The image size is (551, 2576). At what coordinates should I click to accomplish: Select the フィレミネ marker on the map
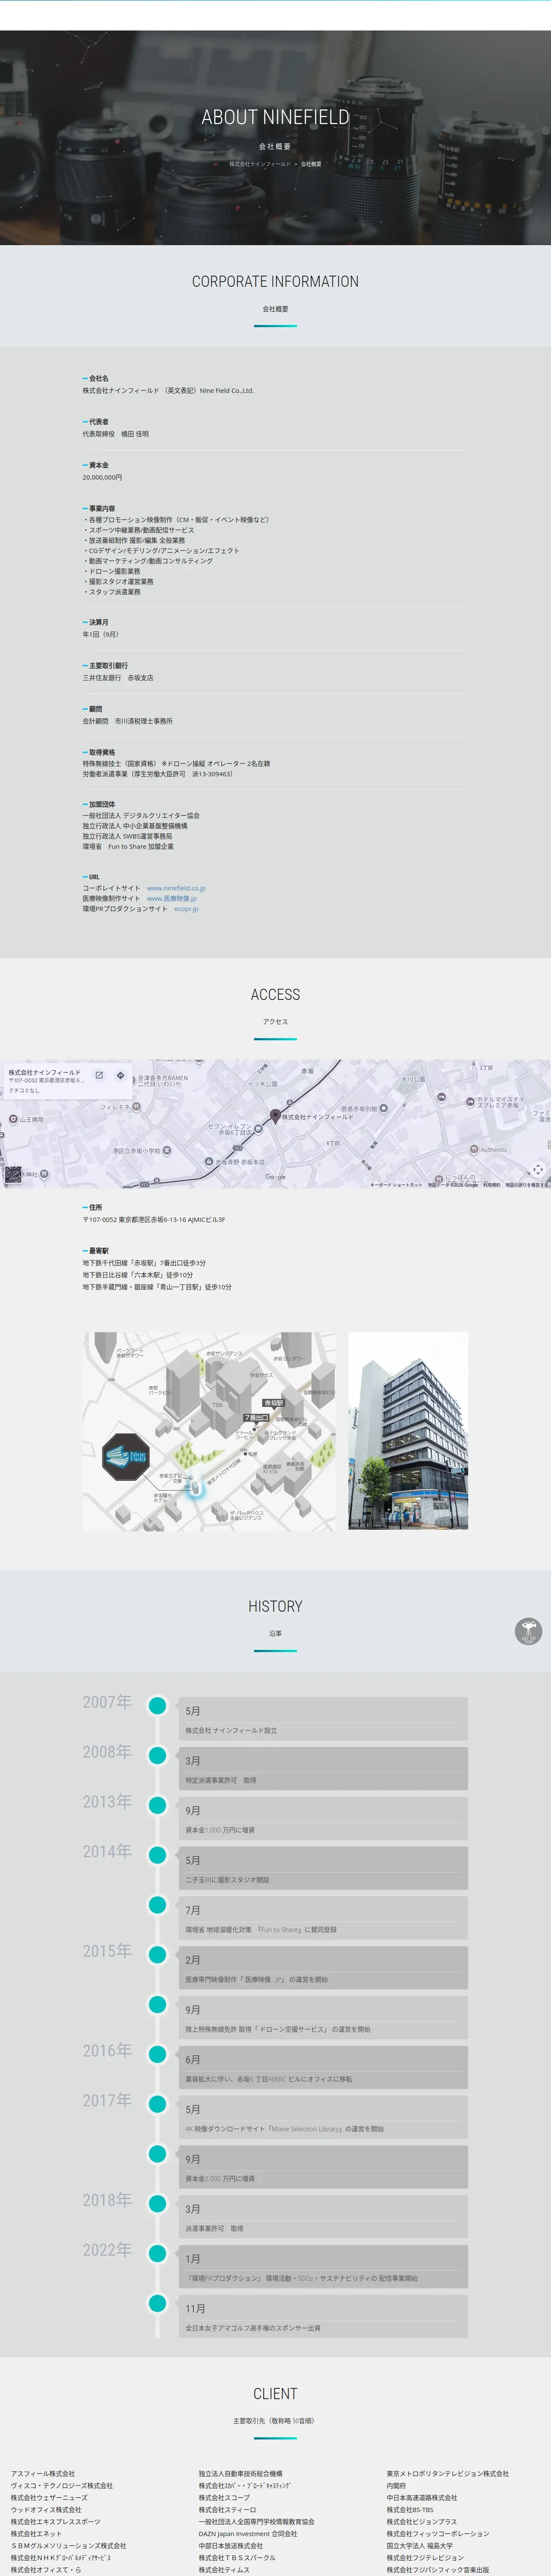[x=136, y=1107]
